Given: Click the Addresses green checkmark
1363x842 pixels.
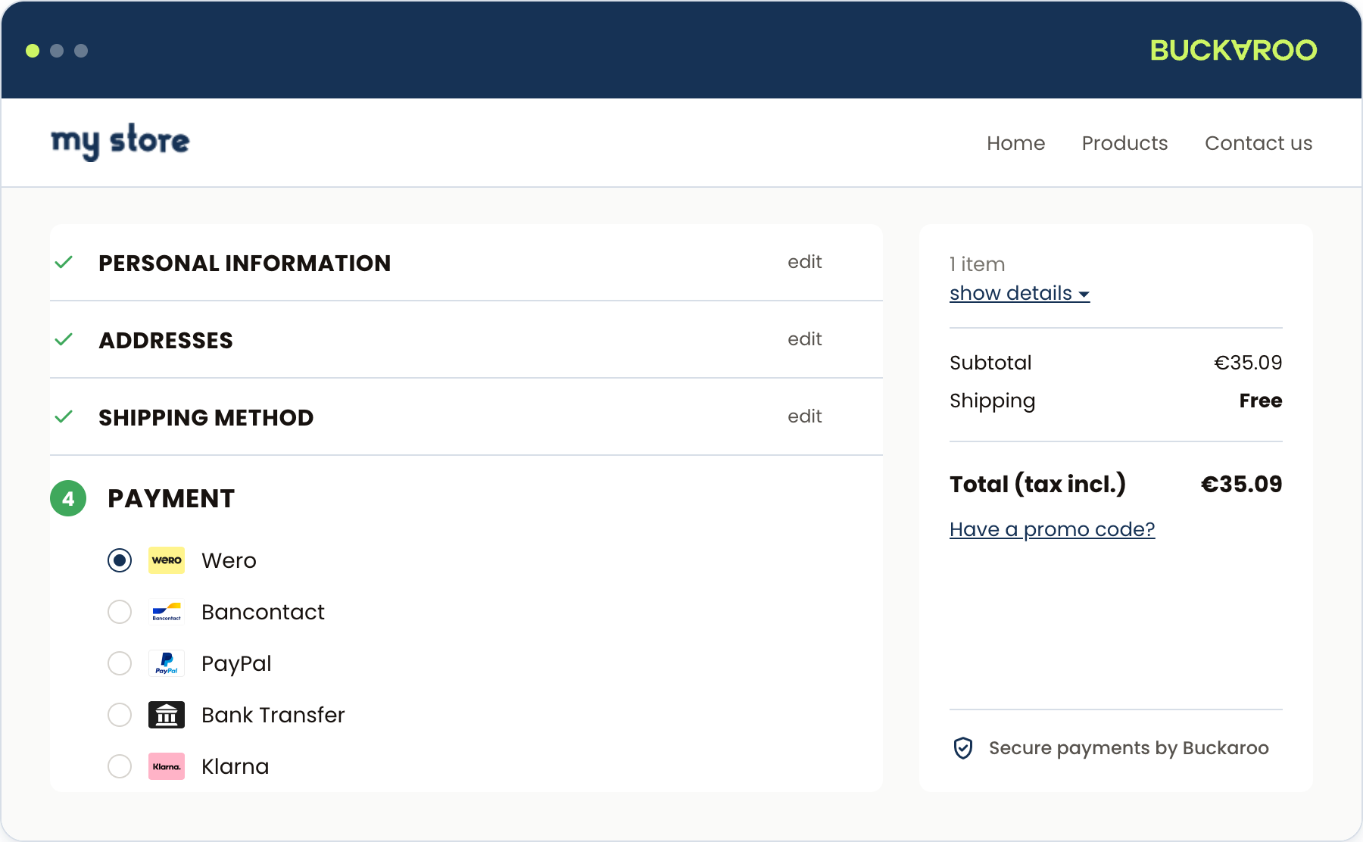Looking at the screenshot, I should coord(64,340).
